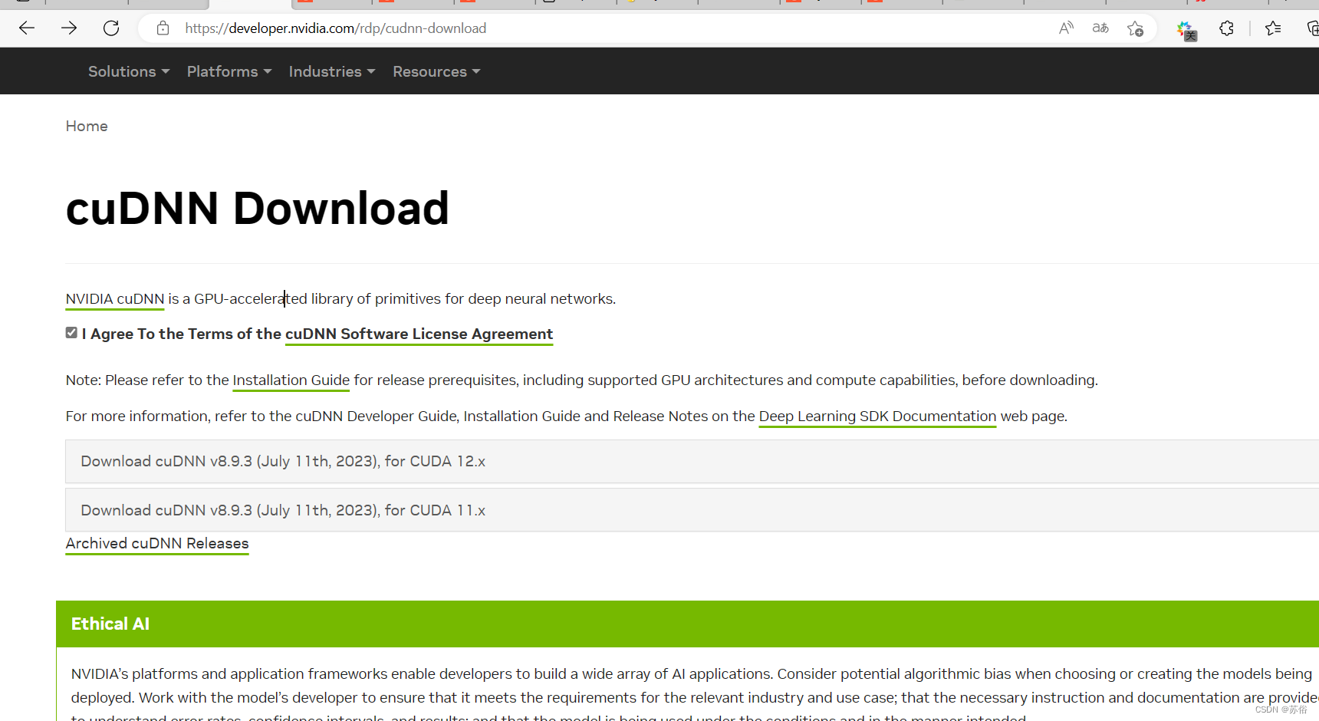Open the Industries dropdown

(x=331, y=71)
